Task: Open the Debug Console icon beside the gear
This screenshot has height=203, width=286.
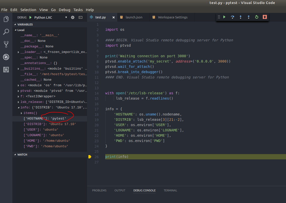Action: click(x=81, y=17)
